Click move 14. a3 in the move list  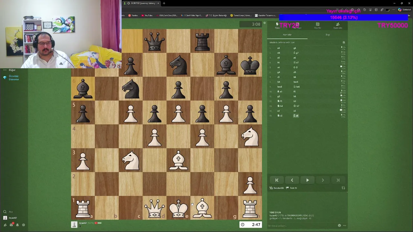click(x=278, y=111)
